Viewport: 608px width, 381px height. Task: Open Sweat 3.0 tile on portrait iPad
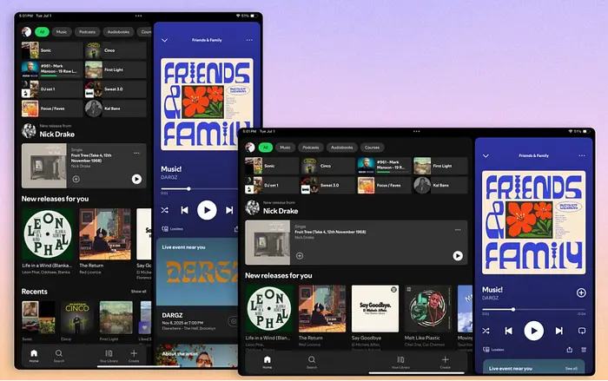[116, 89]
